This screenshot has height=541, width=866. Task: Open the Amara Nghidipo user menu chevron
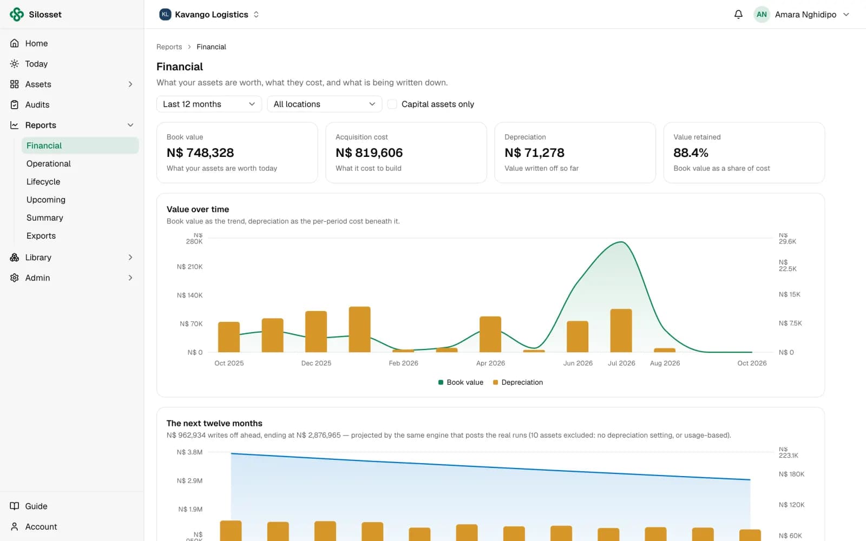click(847, 15)
